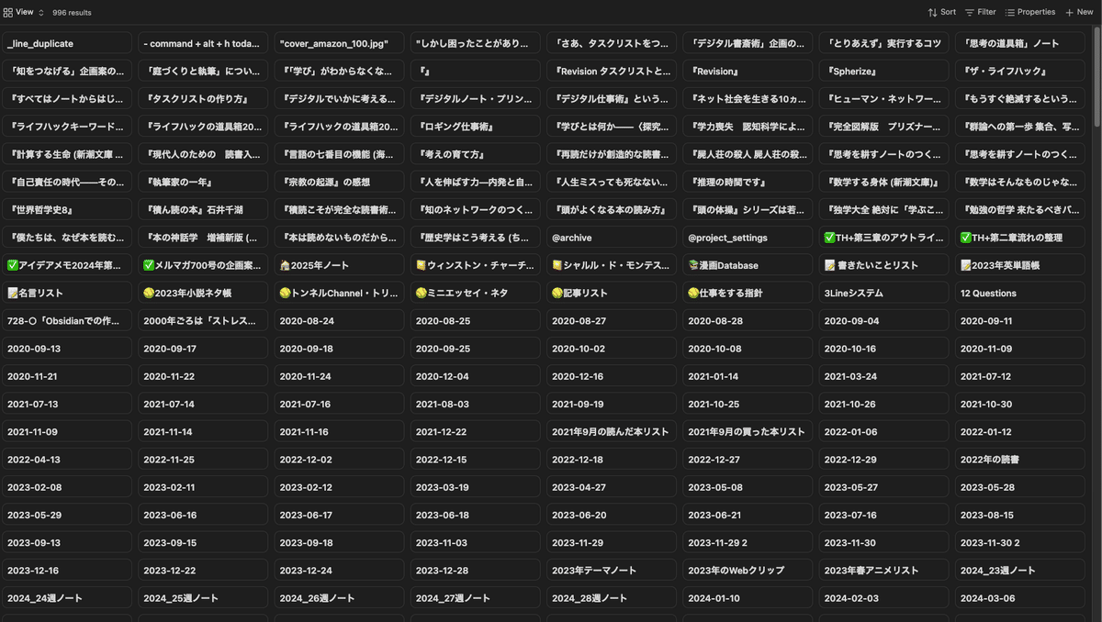Open the 2024-03-06 note card

(x=1019, y=598)
